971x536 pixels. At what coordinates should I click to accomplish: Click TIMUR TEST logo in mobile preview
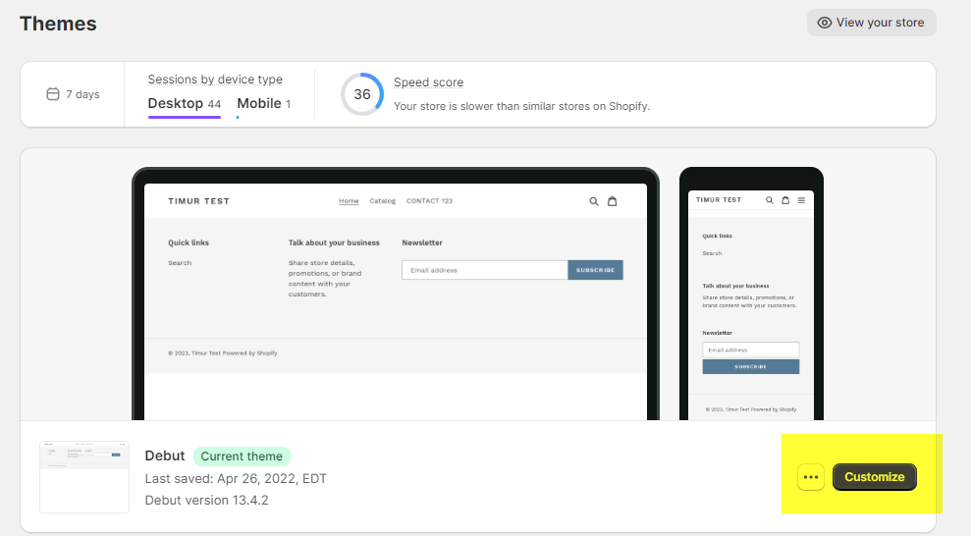tap(719, 200)
